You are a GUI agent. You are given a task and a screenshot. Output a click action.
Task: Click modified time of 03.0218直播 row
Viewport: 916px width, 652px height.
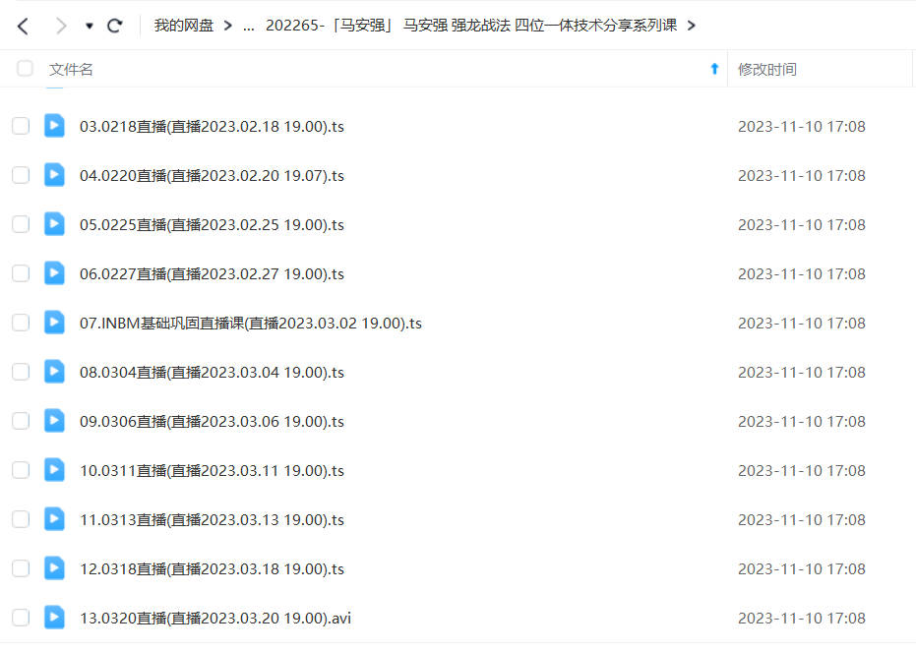tap(802, 127)
